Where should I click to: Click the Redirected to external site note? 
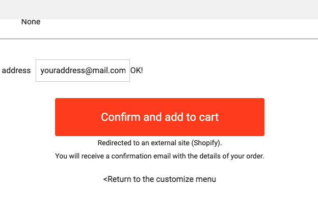160,143
